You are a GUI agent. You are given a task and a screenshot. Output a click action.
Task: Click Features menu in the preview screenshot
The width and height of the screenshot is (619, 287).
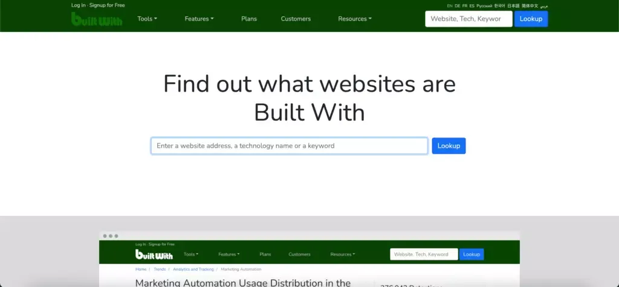(229, 254)
